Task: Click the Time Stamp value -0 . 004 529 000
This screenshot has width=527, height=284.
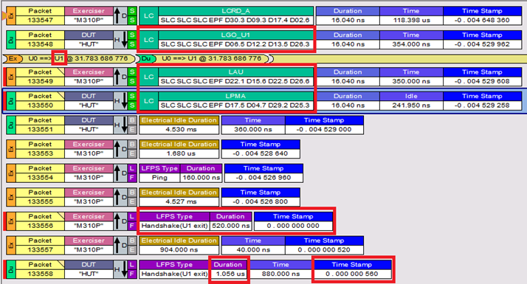Action: (x=324, y=129)
